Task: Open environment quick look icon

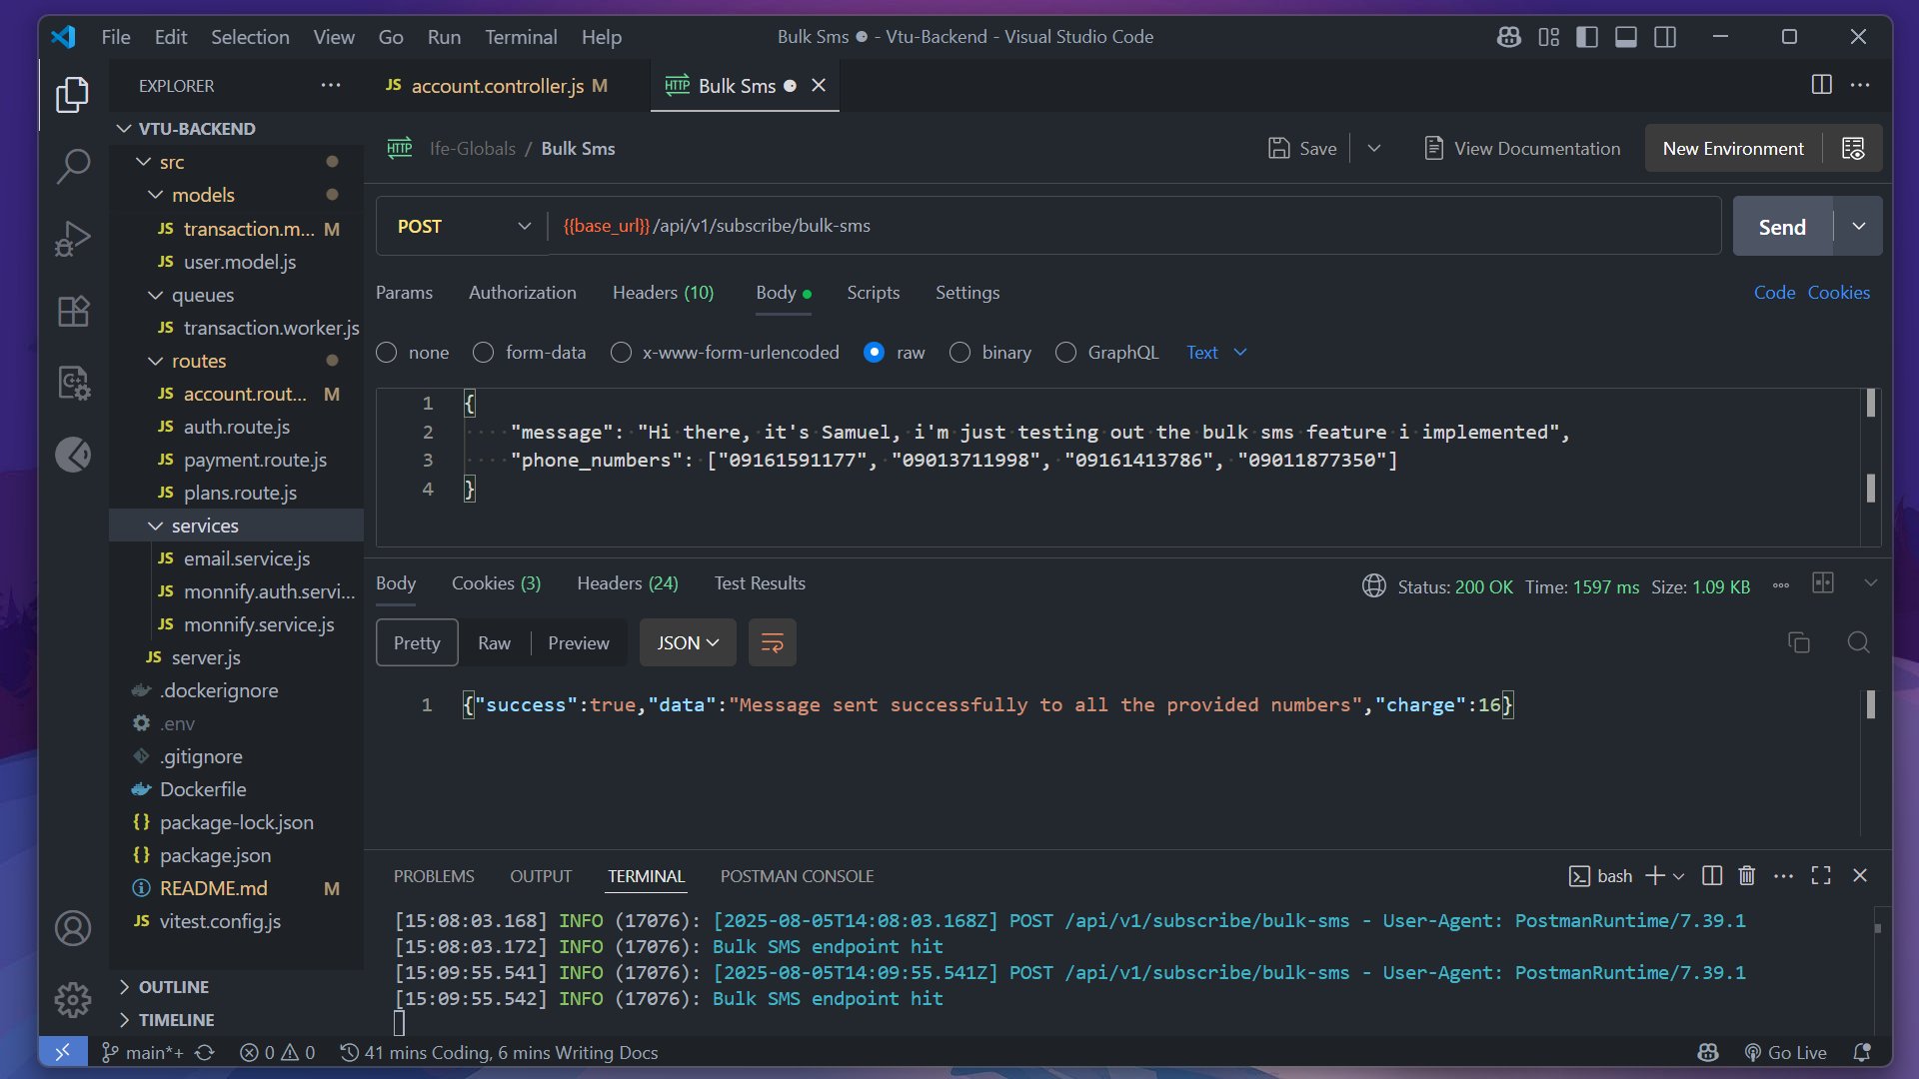Action: pyautogui.click(x=1853, y=149)
